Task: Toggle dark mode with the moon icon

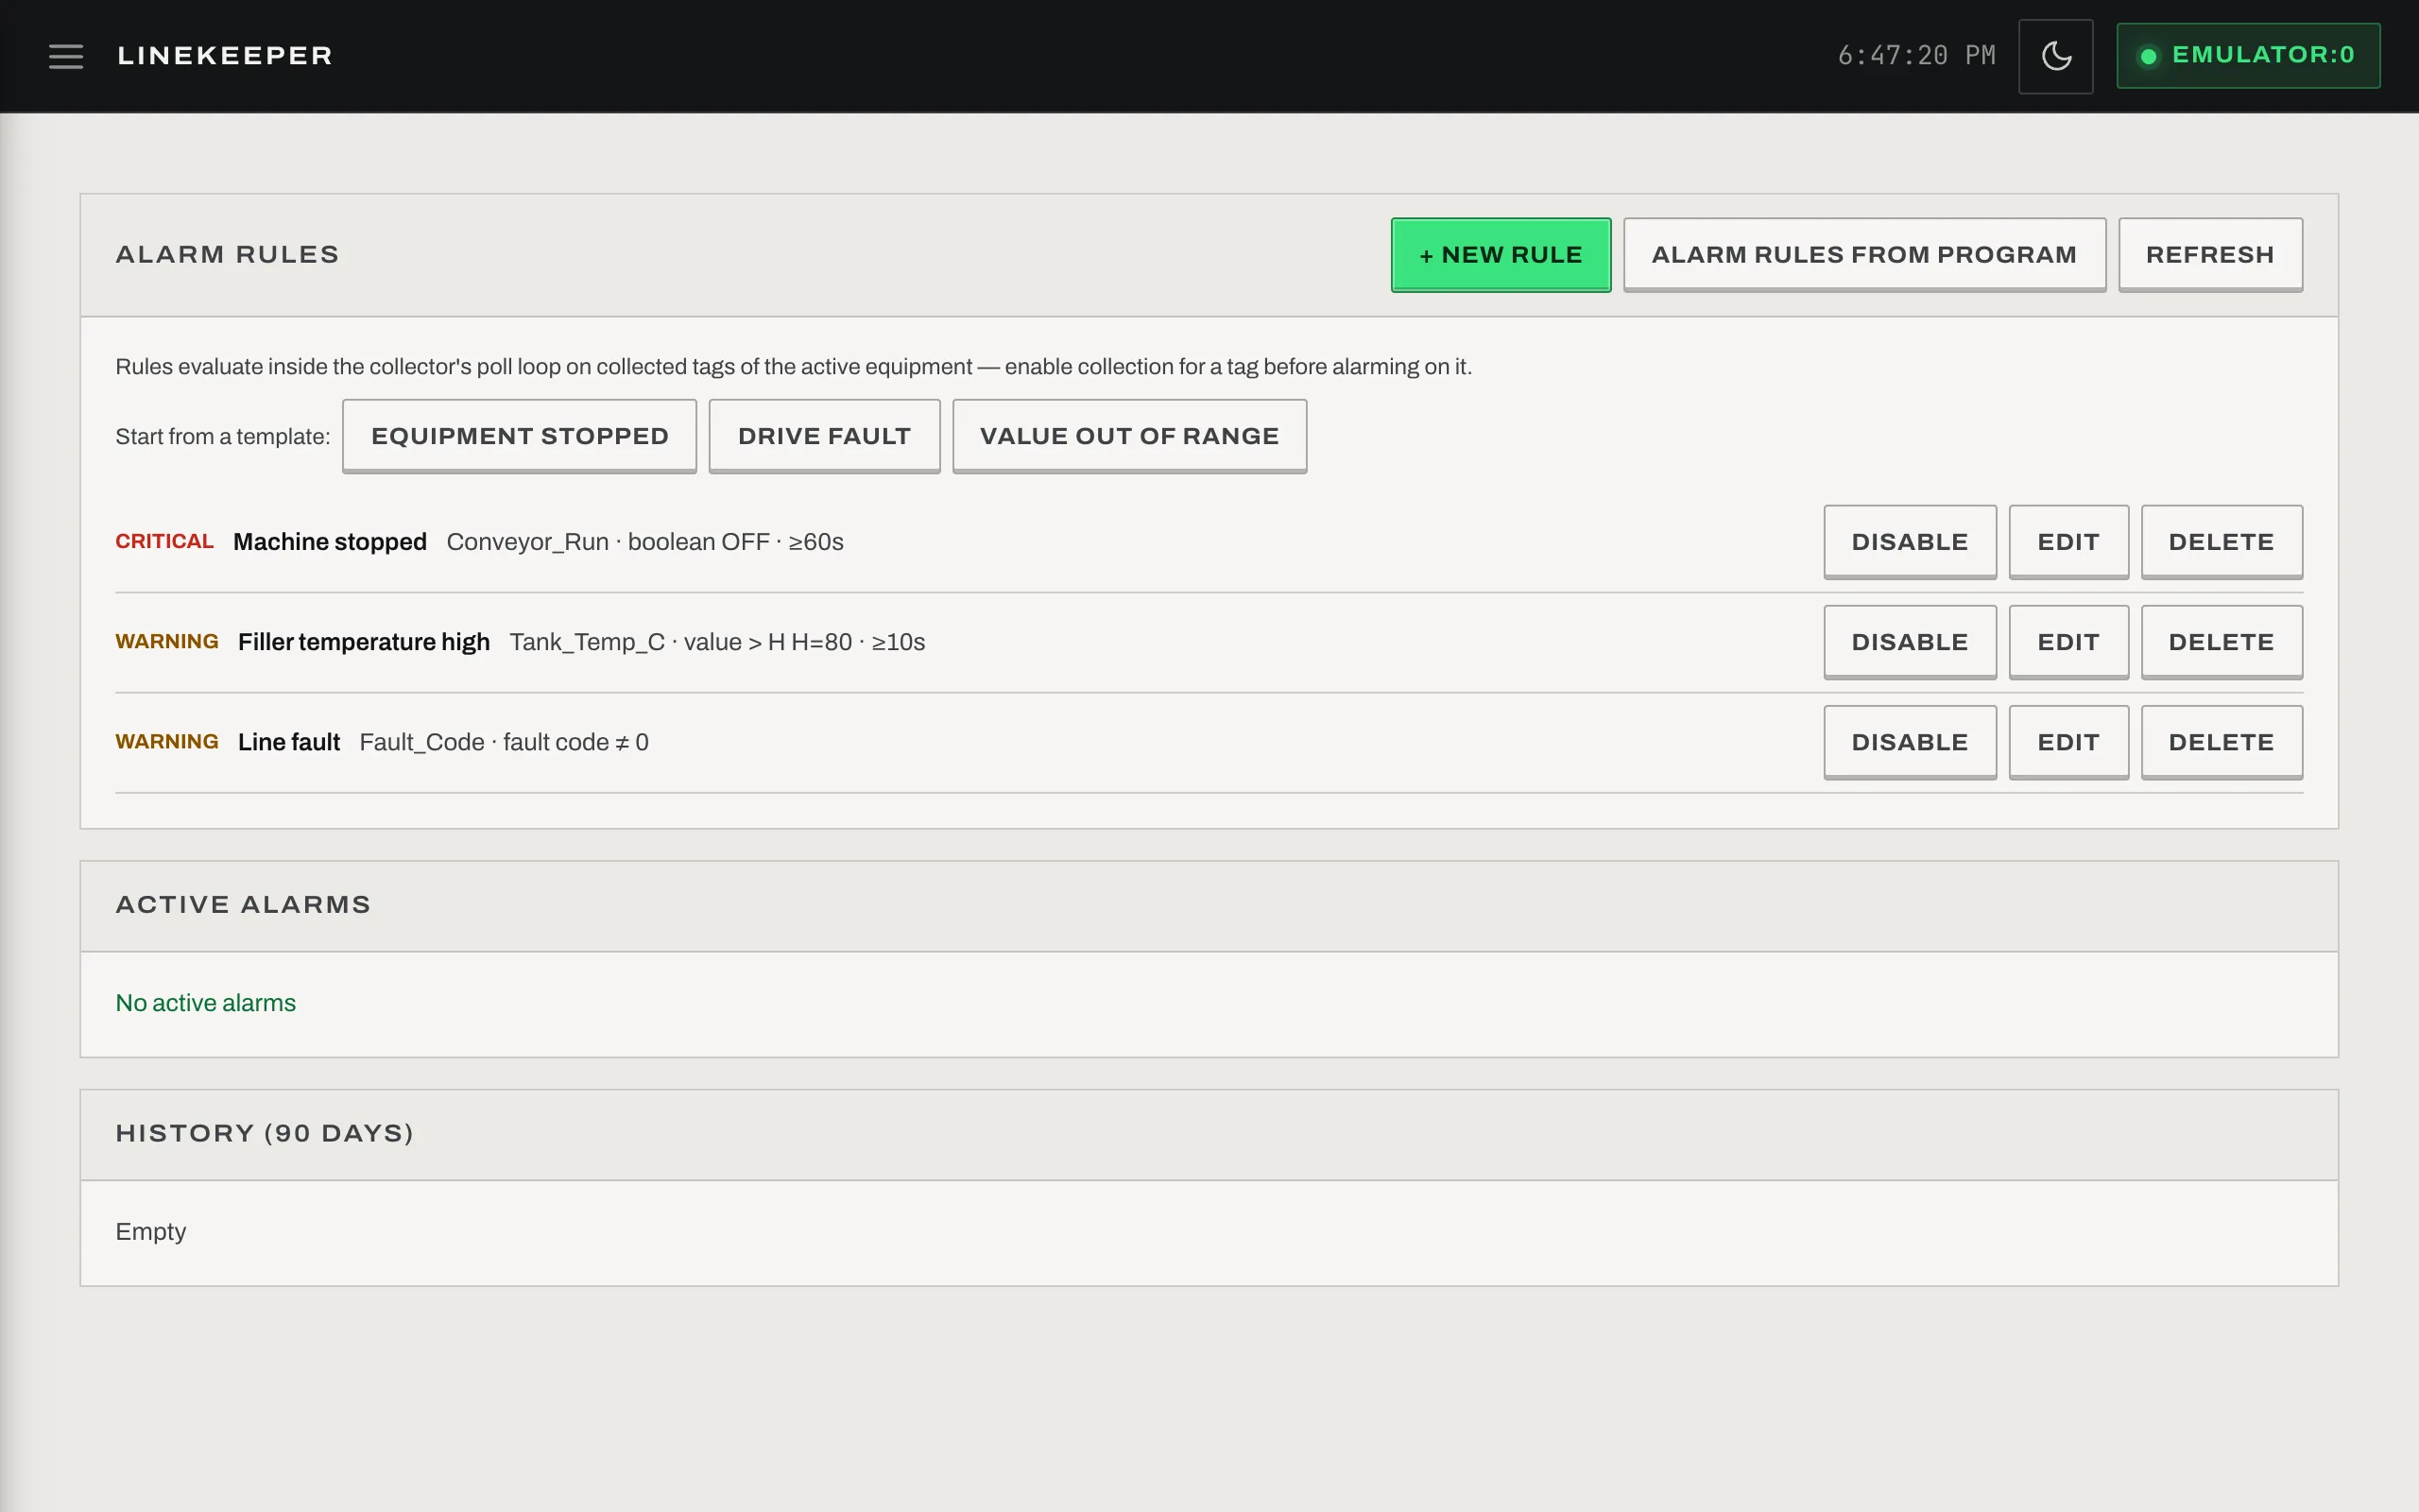Action: point(2055,56)
